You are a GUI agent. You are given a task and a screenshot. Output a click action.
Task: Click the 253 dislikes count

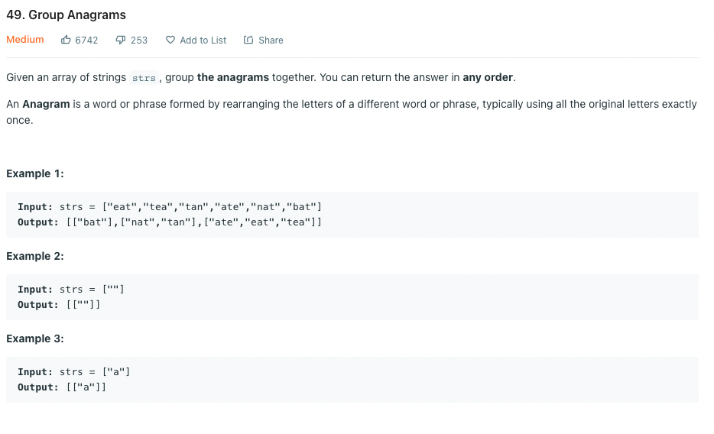pyautogui.click(x=139, y=40)
